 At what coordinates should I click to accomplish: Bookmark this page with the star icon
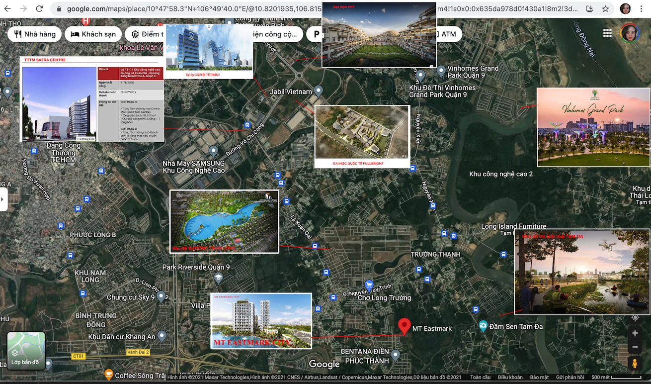[x=605, y=9]
